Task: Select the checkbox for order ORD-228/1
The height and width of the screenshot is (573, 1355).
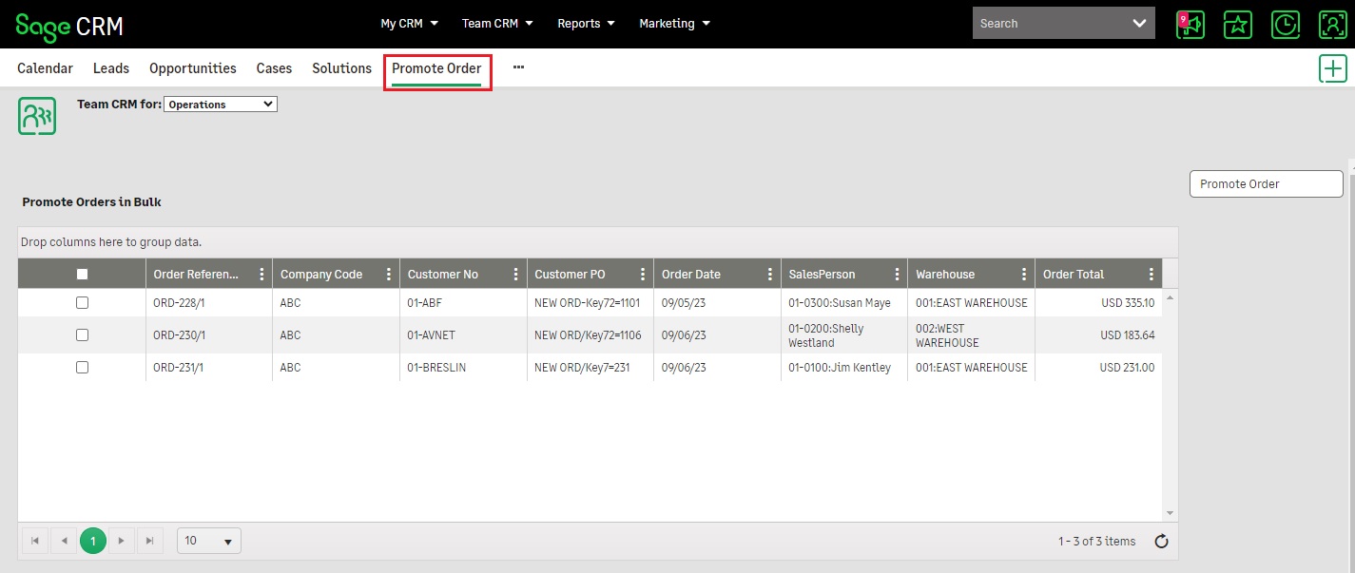Action: [82, 302]
